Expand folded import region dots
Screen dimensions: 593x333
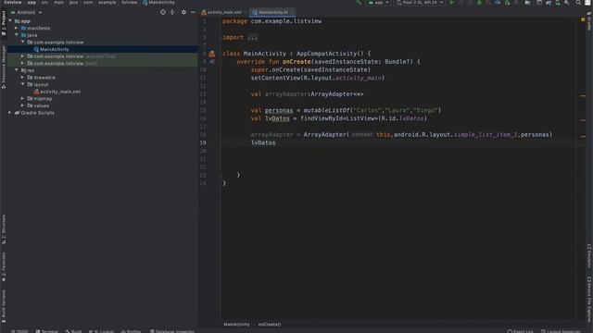252,37
